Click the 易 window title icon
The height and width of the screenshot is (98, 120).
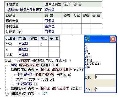87,39
